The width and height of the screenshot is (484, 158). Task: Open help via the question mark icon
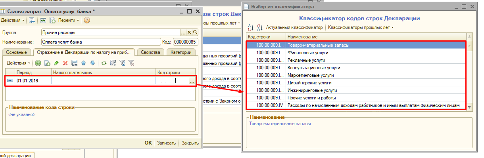tap(86, 20)
